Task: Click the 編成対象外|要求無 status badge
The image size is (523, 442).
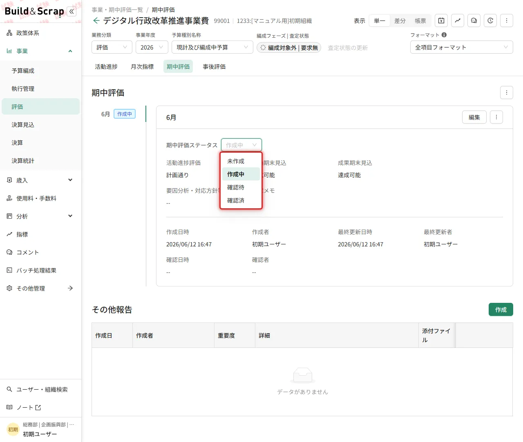Action: coord(289,47)
